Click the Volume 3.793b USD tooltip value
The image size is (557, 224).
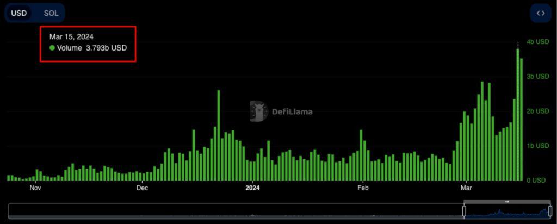click(91, 48)
